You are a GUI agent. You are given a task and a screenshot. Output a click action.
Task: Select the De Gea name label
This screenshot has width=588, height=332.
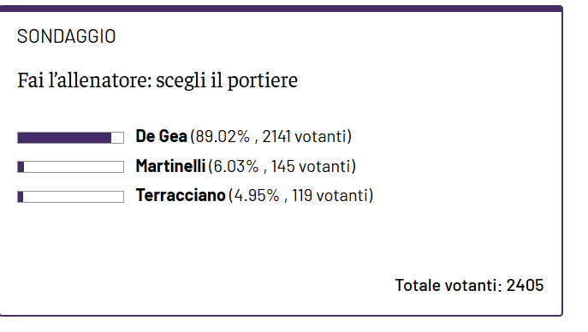coord(161,136)
